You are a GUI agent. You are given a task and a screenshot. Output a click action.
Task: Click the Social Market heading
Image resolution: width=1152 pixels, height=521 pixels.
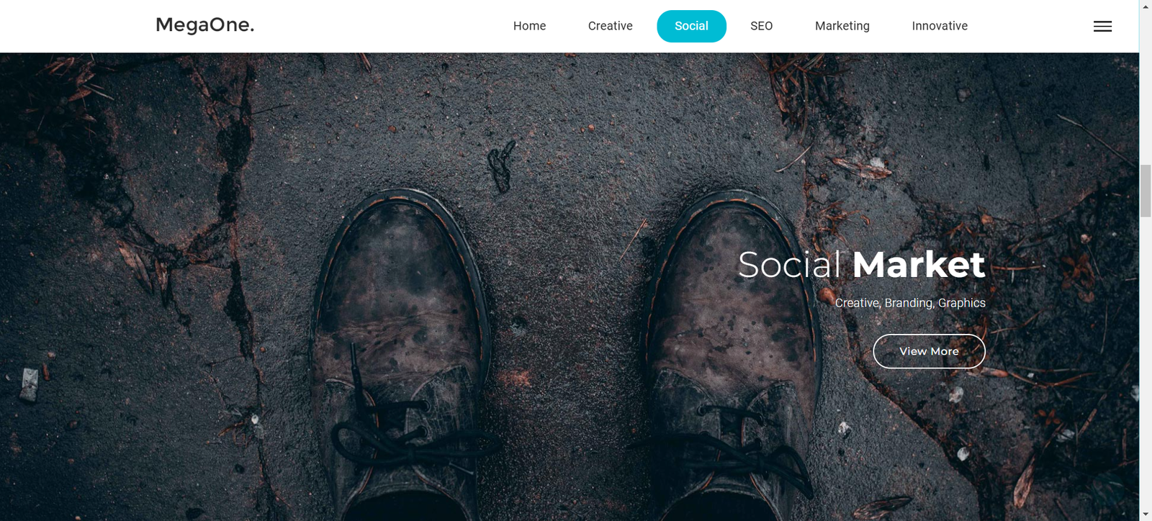pyautogui.click(x=861, y=264)
